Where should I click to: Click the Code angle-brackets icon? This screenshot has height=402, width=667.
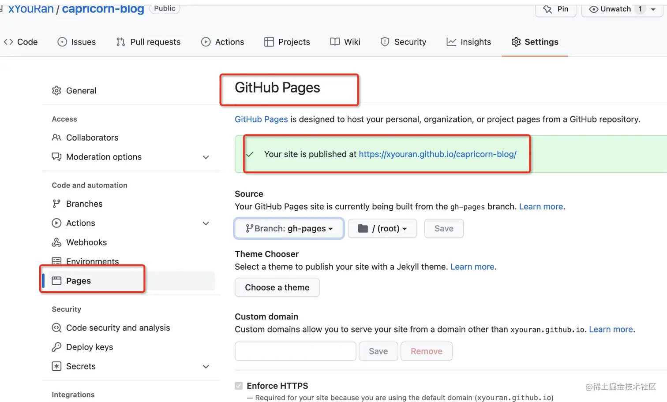[8, 42]
